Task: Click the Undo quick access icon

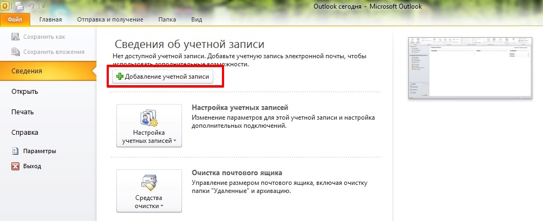Action: pos(31,5)
